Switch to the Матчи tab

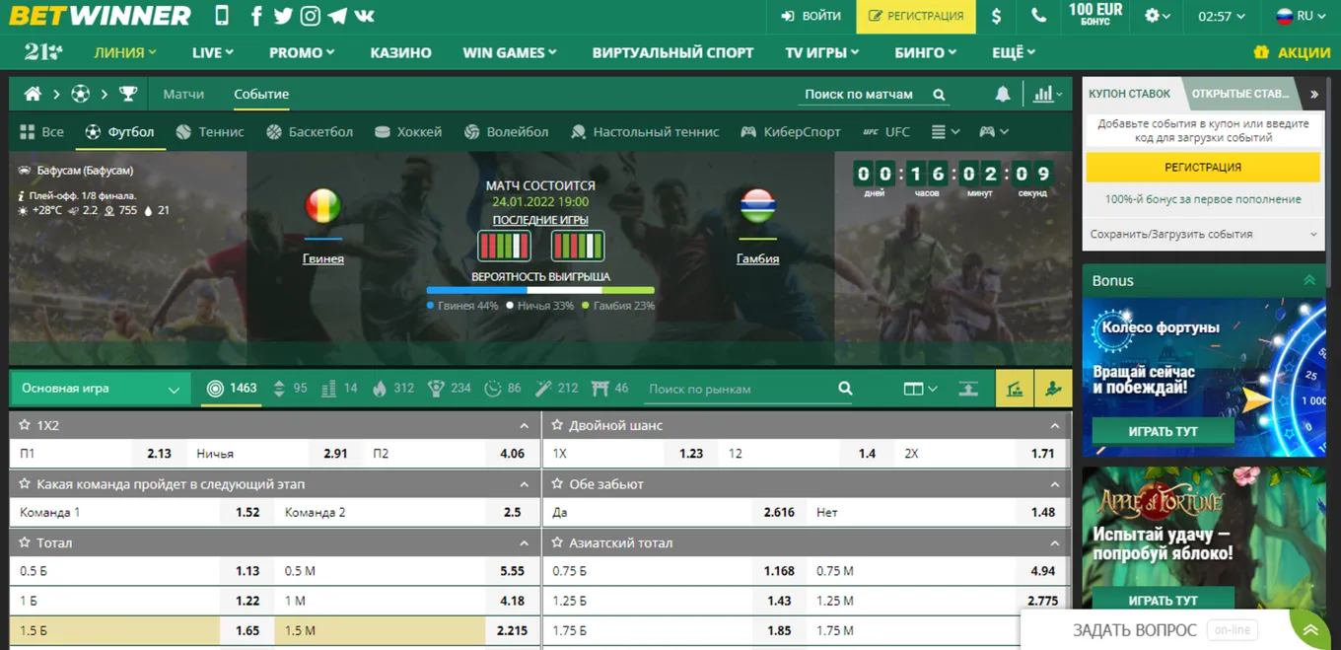pyautogui.click(x=183, y=94)
